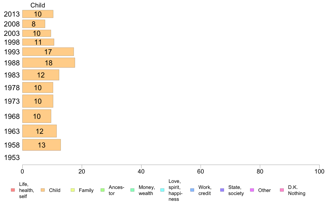Click the Child column header
Viewport: 327px width, 203px height.
pos(38,5)
